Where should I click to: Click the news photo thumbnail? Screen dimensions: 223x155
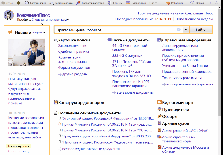point(26,52)
